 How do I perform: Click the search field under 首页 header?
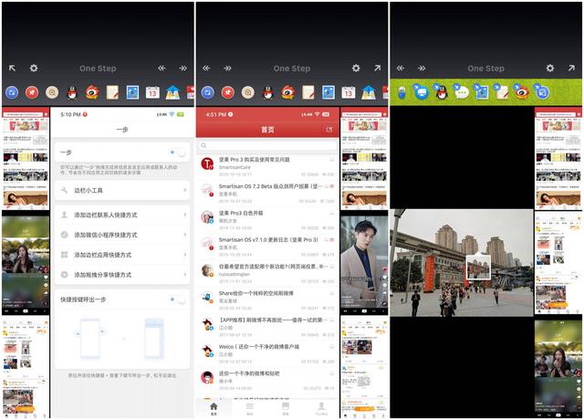tap(266, 145)
